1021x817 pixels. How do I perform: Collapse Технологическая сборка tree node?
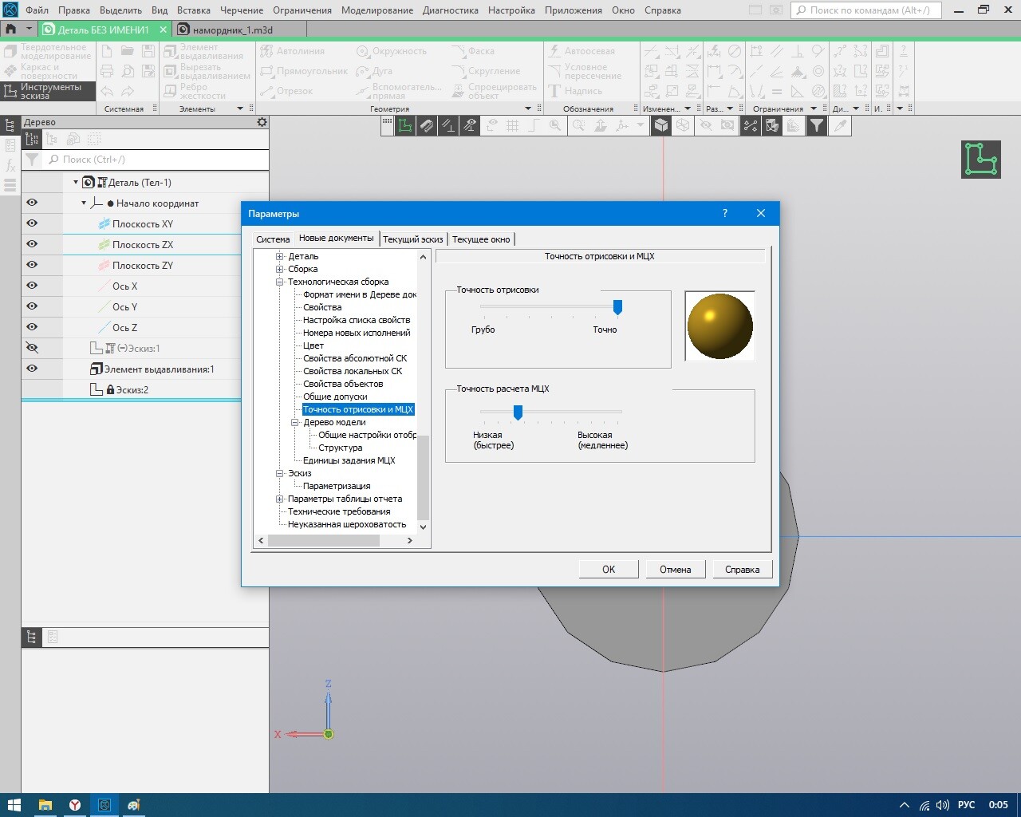(x=280, y=282)
